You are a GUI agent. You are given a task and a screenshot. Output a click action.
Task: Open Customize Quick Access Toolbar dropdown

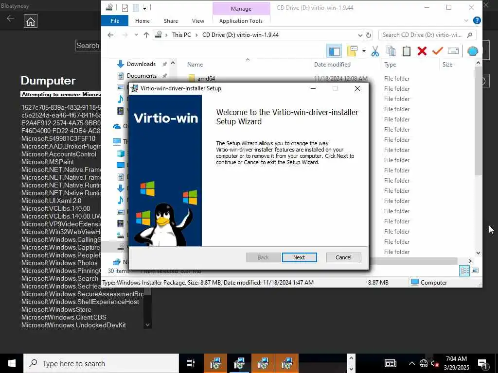point(144,8)
